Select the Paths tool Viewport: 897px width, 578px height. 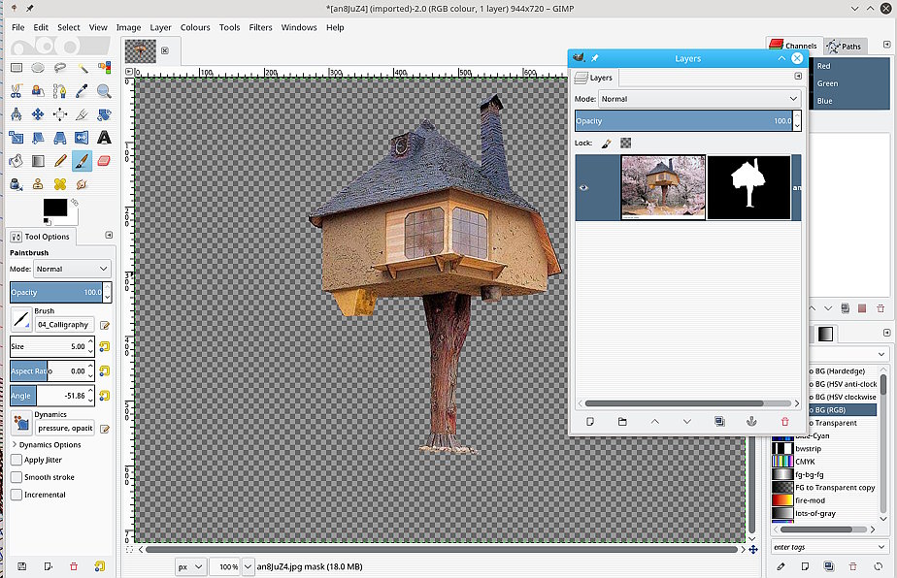(60, 91)
